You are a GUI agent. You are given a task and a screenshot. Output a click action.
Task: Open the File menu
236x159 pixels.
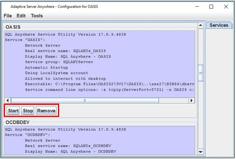(8, 16)
